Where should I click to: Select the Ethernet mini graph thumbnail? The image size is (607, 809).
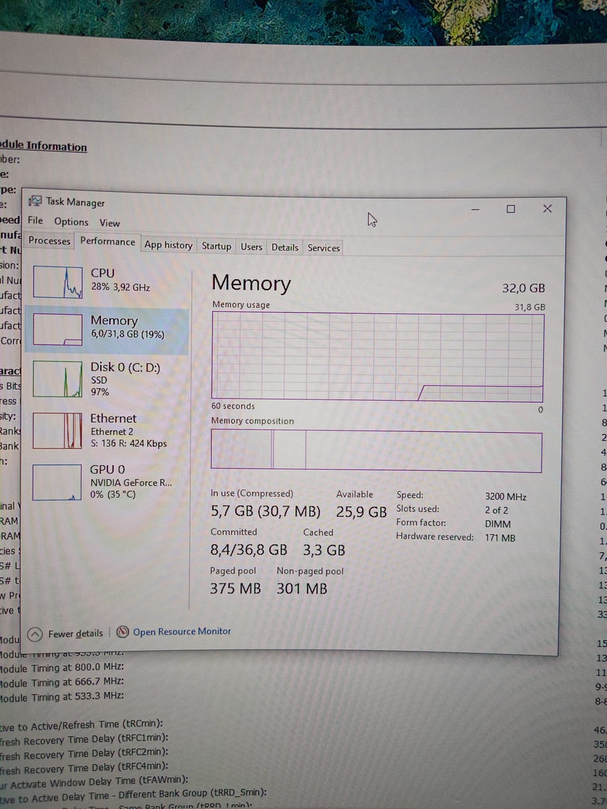(x=58, y=430)
